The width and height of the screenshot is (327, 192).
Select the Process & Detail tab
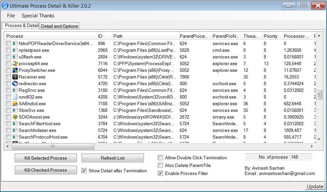point(21,26)
